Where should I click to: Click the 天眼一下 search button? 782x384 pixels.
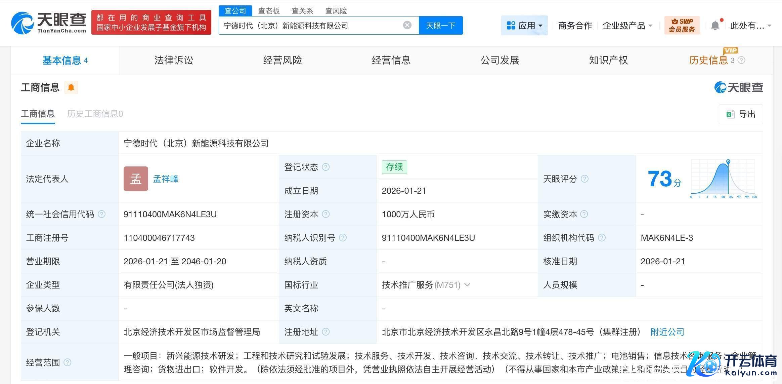(x=440, y=26)
